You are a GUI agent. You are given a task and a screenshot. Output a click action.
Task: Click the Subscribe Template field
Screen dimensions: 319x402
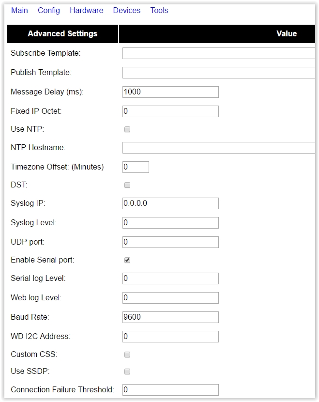coord(219,53)
